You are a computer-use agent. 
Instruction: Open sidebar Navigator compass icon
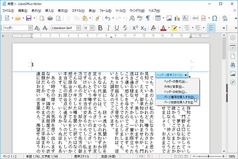pos(233,82)
